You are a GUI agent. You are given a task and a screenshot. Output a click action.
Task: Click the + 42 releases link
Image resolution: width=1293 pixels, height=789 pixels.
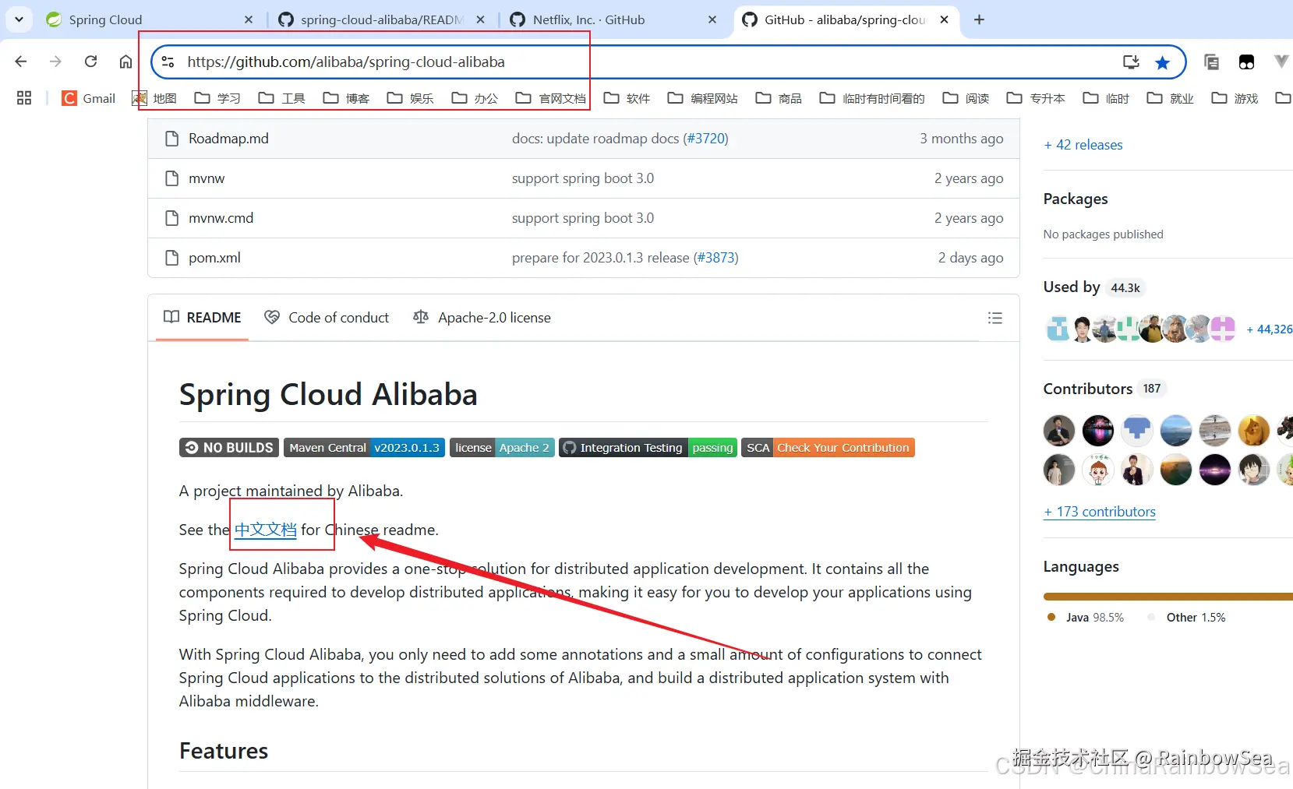[1083, 145]
